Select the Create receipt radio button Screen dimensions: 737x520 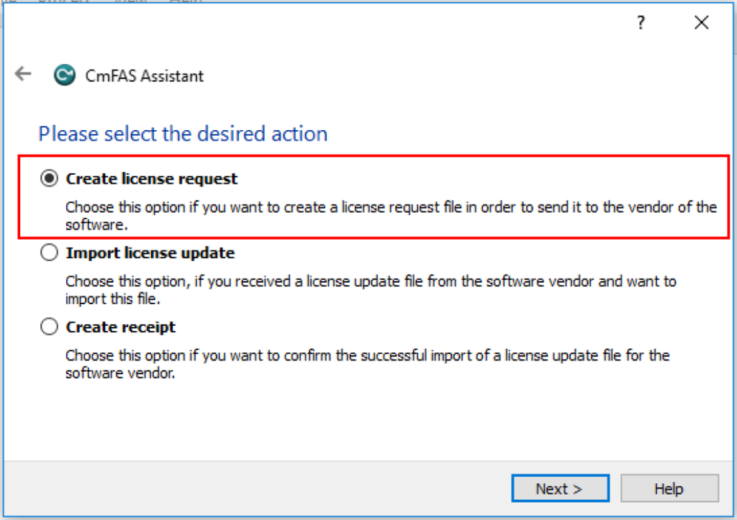point(50,327)
